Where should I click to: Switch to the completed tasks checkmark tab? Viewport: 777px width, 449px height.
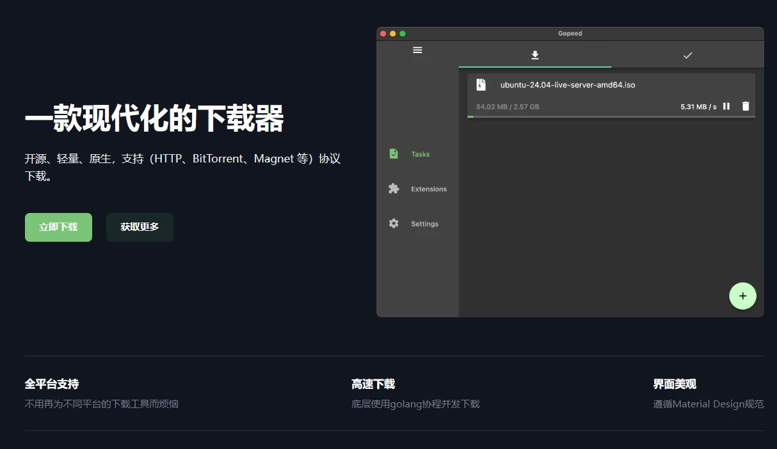687,55
